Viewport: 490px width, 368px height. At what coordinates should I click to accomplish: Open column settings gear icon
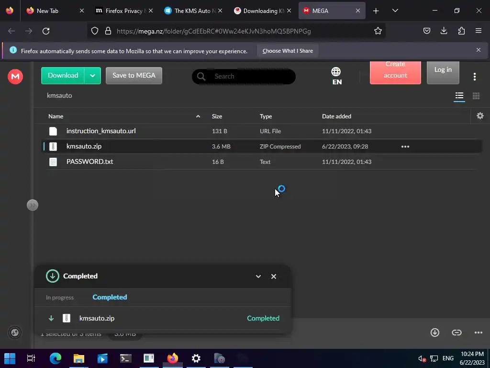480,116
